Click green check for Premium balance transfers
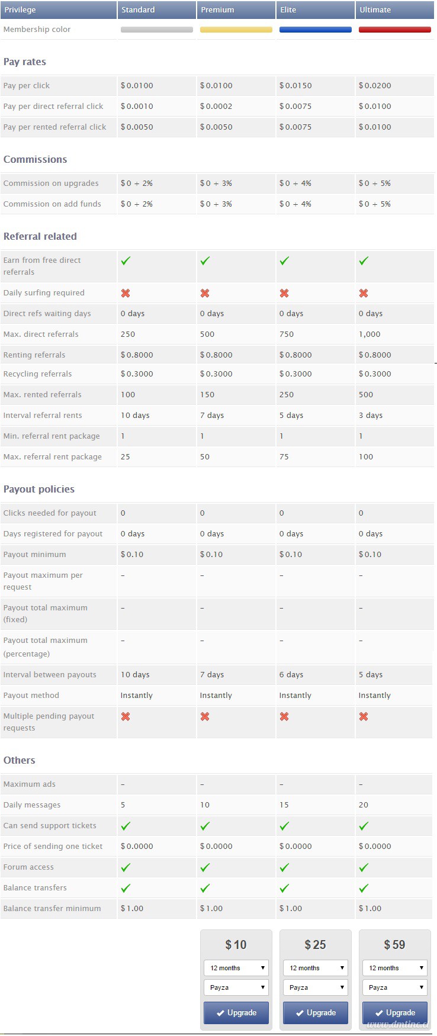 coord(205,888)
